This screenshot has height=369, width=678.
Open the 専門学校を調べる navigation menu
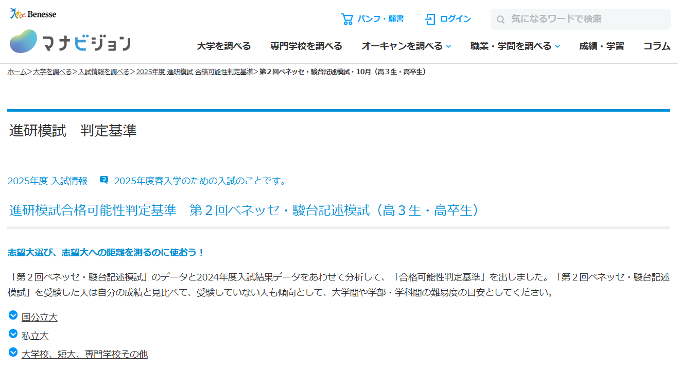(306, 46)
